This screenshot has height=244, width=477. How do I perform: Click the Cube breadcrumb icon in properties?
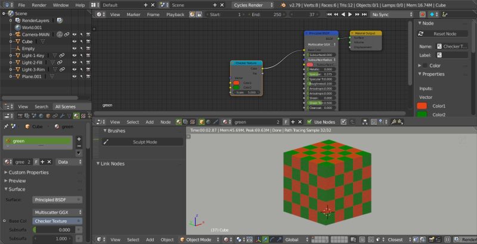point(27,127)
